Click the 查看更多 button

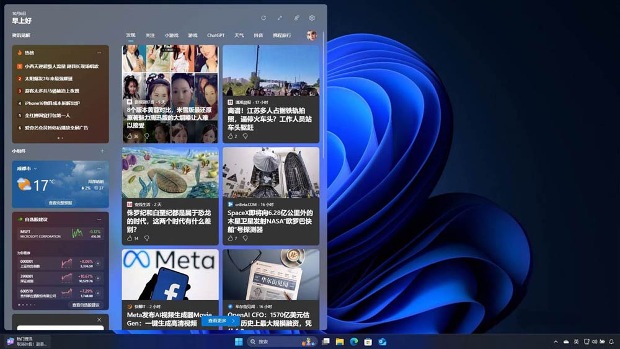(x=221, y=321)
